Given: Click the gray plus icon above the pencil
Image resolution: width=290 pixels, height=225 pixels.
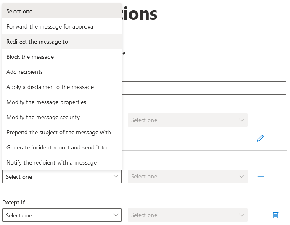Looking at the screenshot, I should pos(261,120).
